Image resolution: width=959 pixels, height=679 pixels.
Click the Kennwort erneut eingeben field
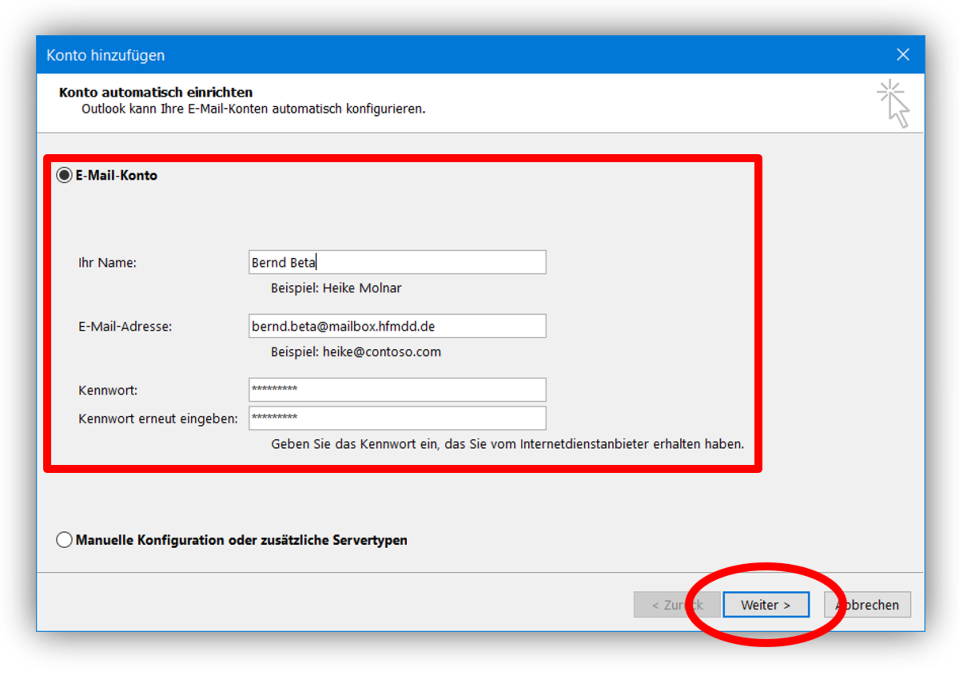397,418
